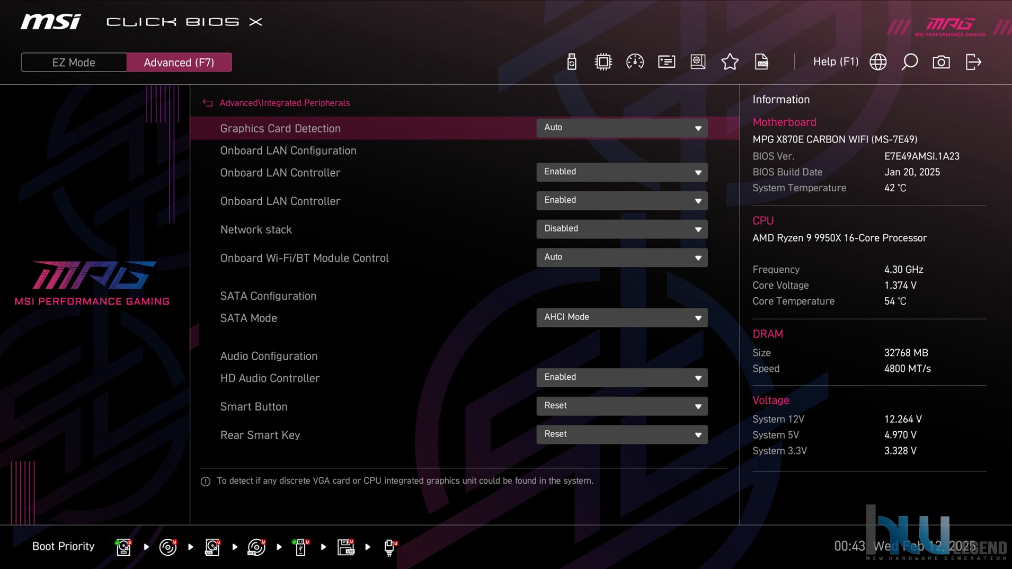
Task: Open the language globe icon
Action: tap(878, 62)
